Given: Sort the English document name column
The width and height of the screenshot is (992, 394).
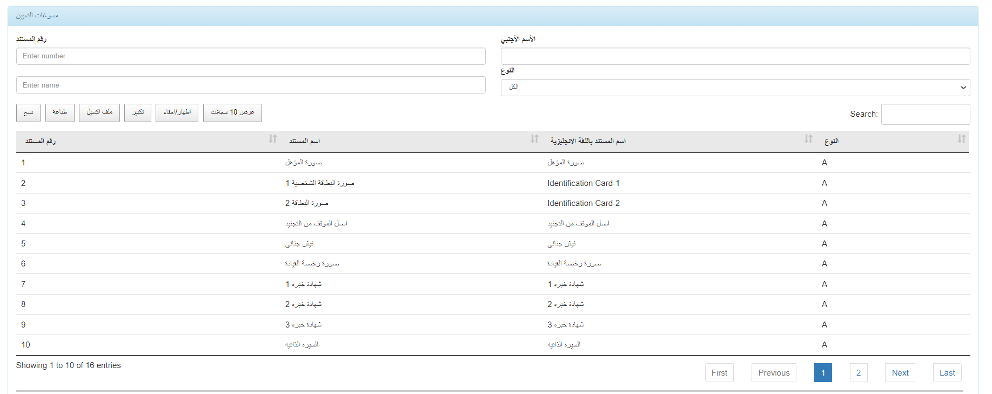Looking at the screenshot, I should point(808,139).
